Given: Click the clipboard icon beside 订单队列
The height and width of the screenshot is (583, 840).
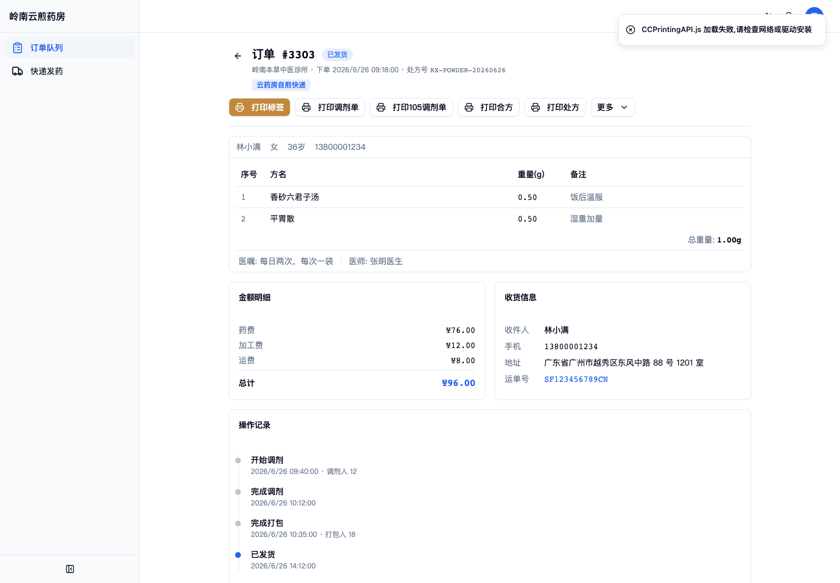Looking at the screenshot, I should tap(17, 48).
